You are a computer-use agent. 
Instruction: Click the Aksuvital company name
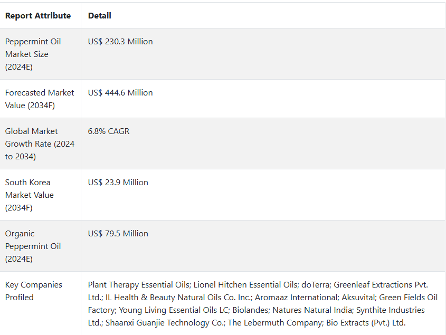358,298
